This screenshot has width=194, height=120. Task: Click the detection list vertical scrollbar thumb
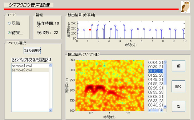tap(165, 74)
